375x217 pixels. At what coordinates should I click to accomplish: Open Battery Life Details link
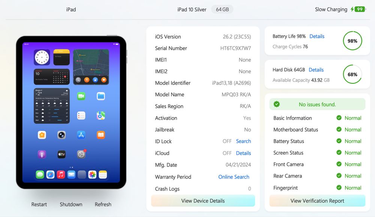pos(317,36)
